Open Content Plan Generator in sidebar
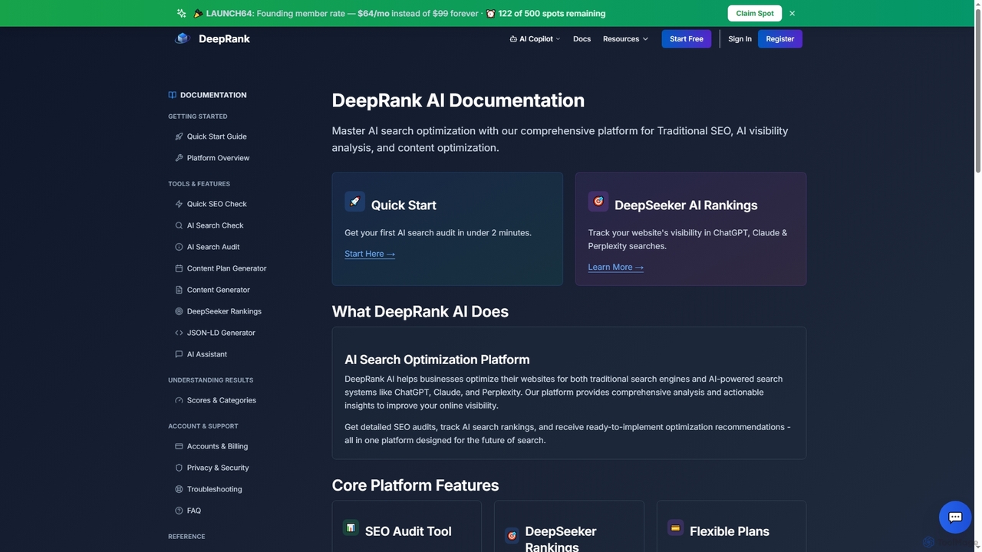 pyautogui.click(x=227, y=268)
